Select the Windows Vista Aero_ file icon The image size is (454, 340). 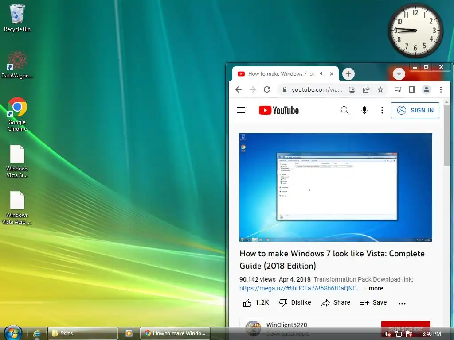17,208
